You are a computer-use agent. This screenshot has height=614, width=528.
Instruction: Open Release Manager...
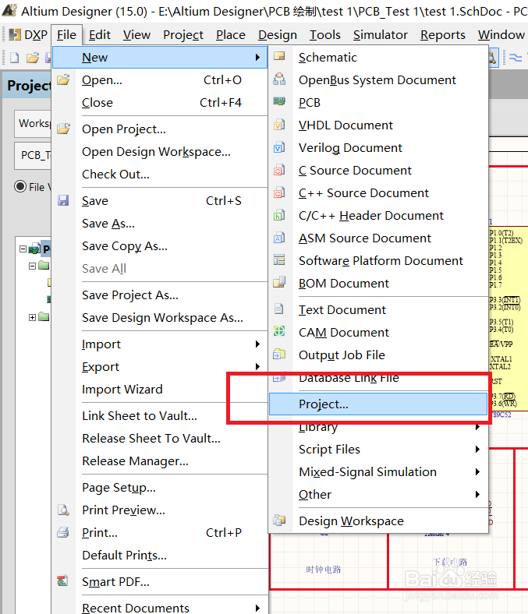(x=161, y=461)
